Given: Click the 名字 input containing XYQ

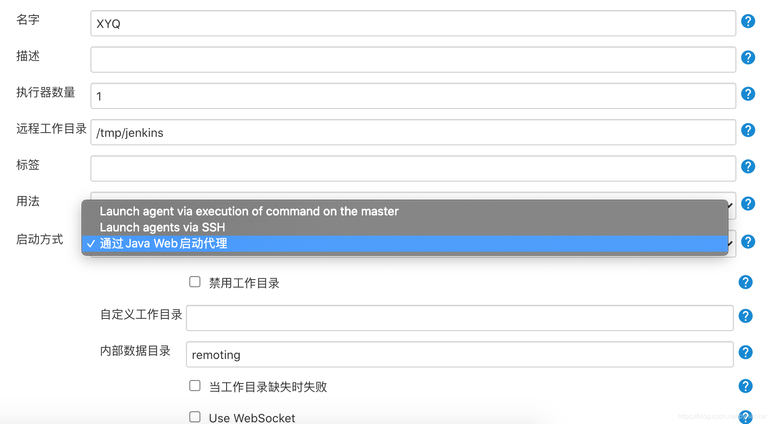Looking at the screenshot, I should click(x=413, y=23).
